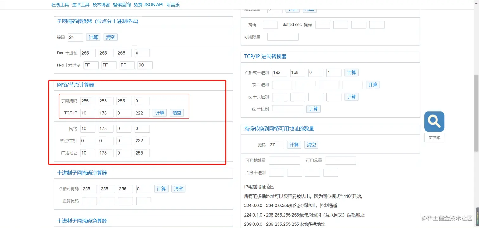Click 计算 for 或 十六进制 row
Viewport: 479px width, 228px height.
point(351,97)
